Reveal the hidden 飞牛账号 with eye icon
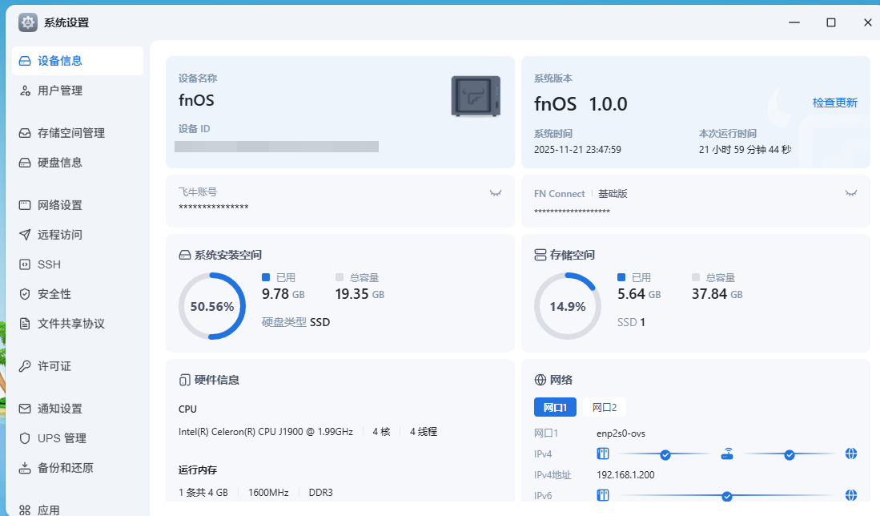The width and height of the screenshot is (880, 516). 496,193
